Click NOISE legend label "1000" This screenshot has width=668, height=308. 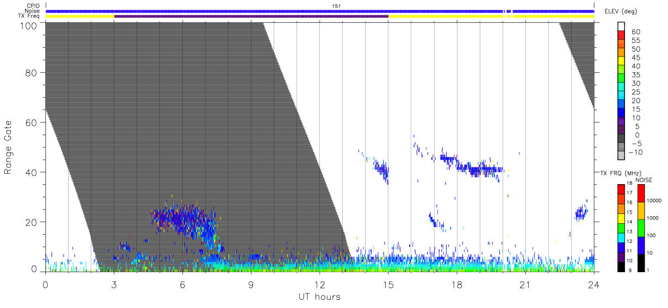pyautogui.click(x=654, y=218)
